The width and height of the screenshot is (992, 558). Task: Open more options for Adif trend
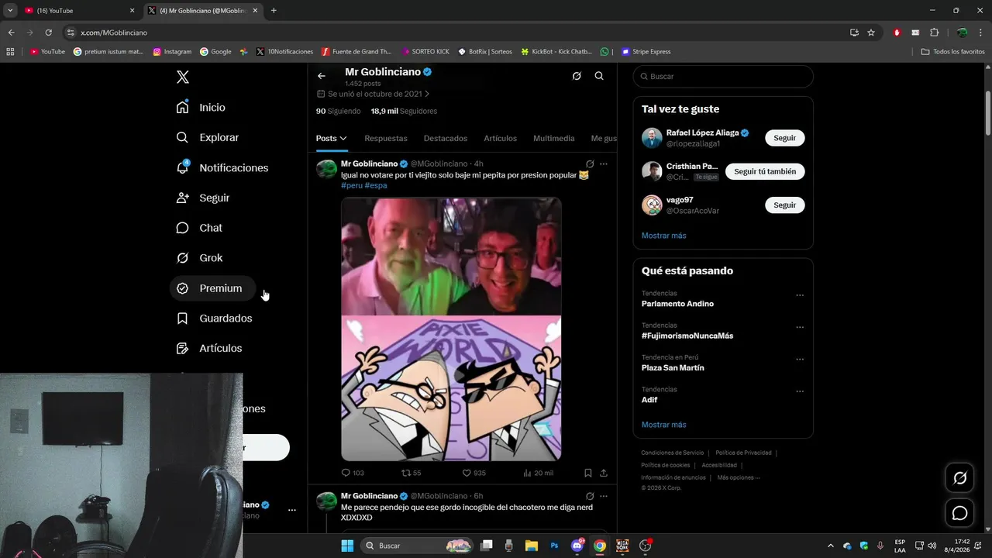click(x=800, y=391)
